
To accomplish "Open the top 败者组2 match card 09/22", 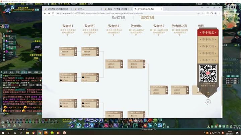I will pos(90,51).
